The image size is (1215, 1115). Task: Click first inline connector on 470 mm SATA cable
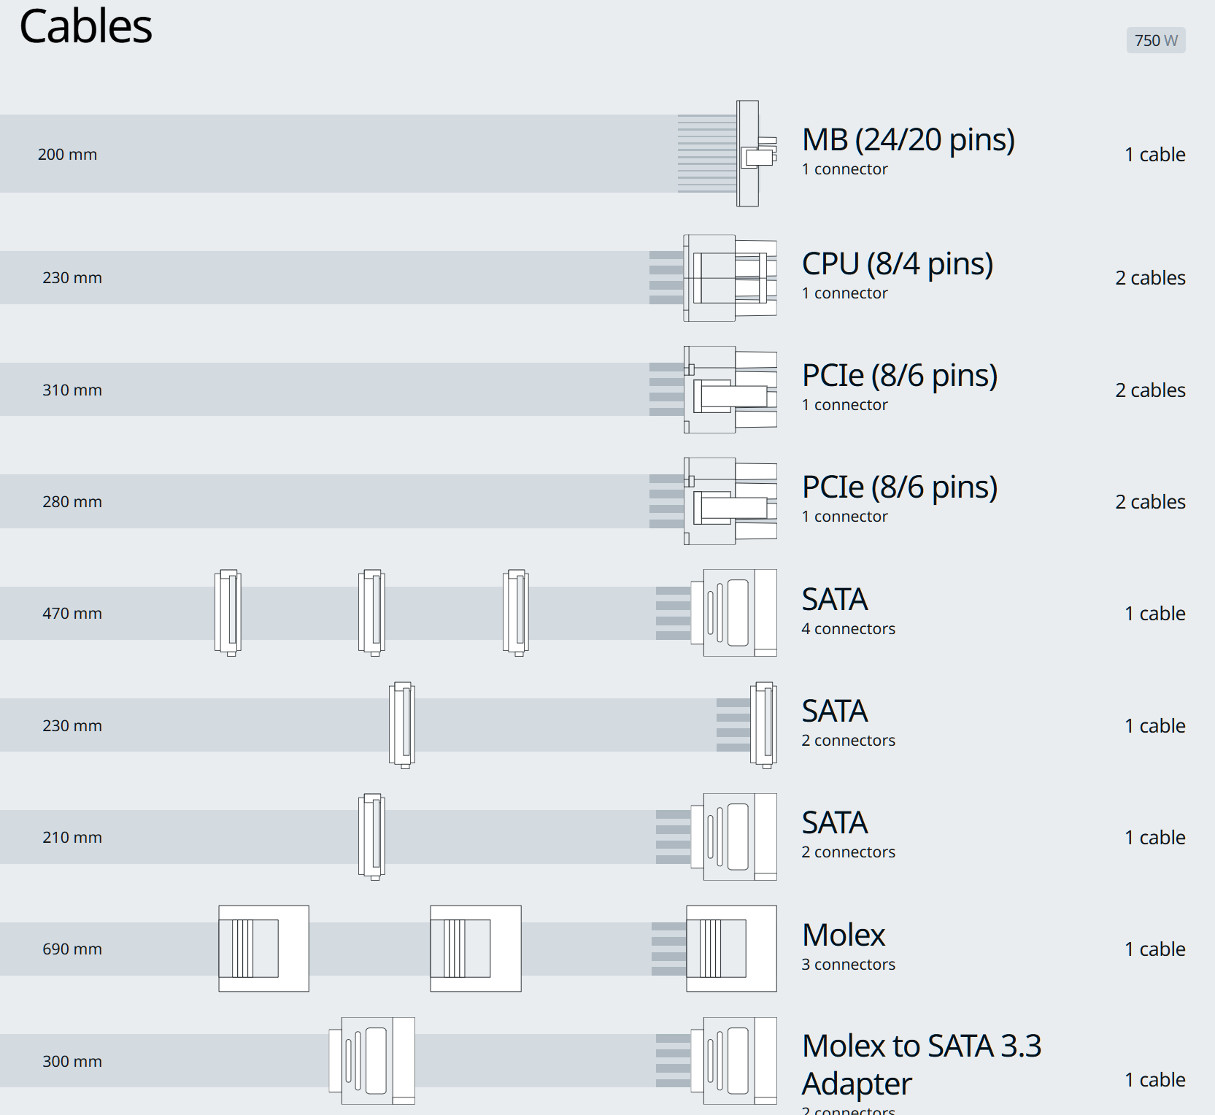click(228, 613)
